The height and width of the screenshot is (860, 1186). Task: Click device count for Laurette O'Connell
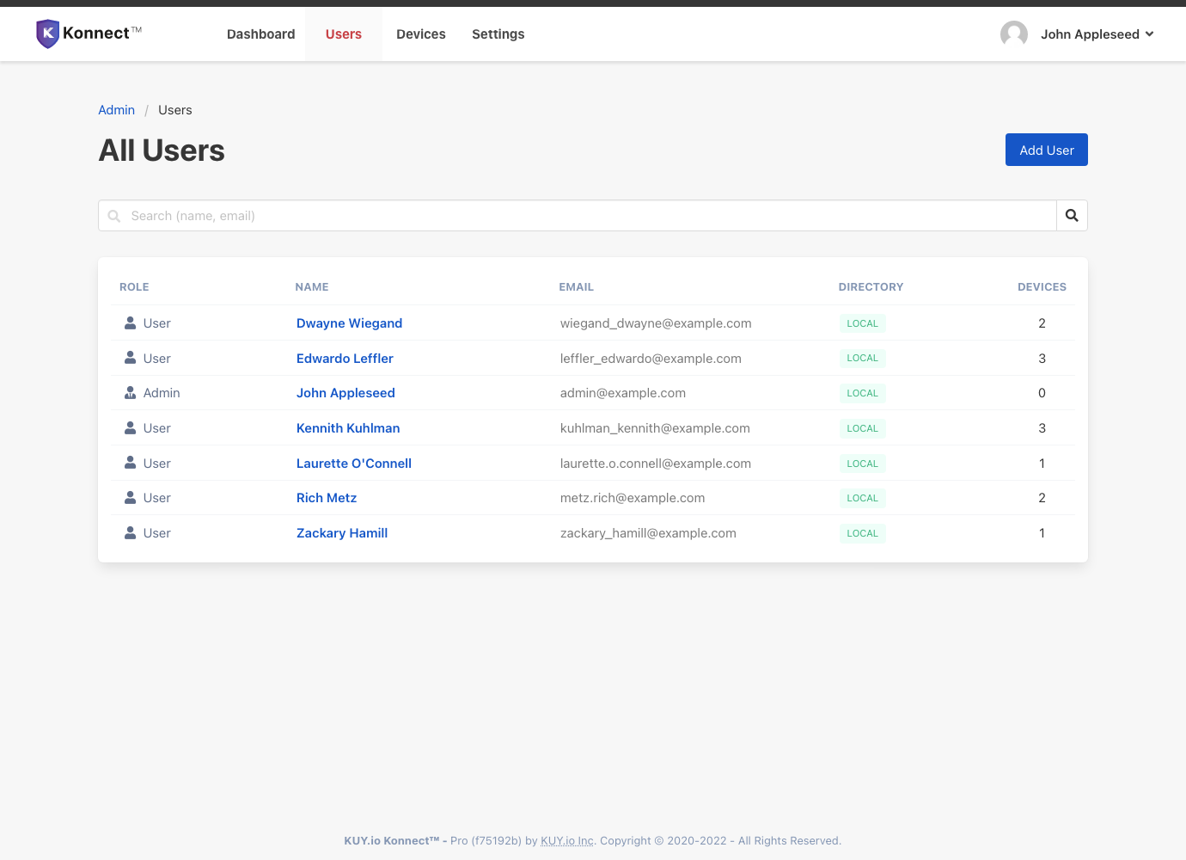point(1042,464)
